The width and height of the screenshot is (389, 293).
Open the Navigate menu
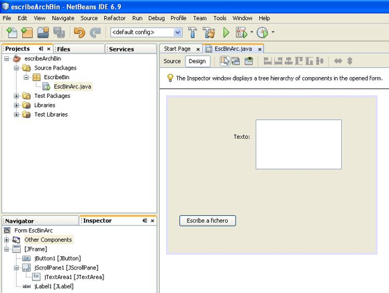click(63, 18)
